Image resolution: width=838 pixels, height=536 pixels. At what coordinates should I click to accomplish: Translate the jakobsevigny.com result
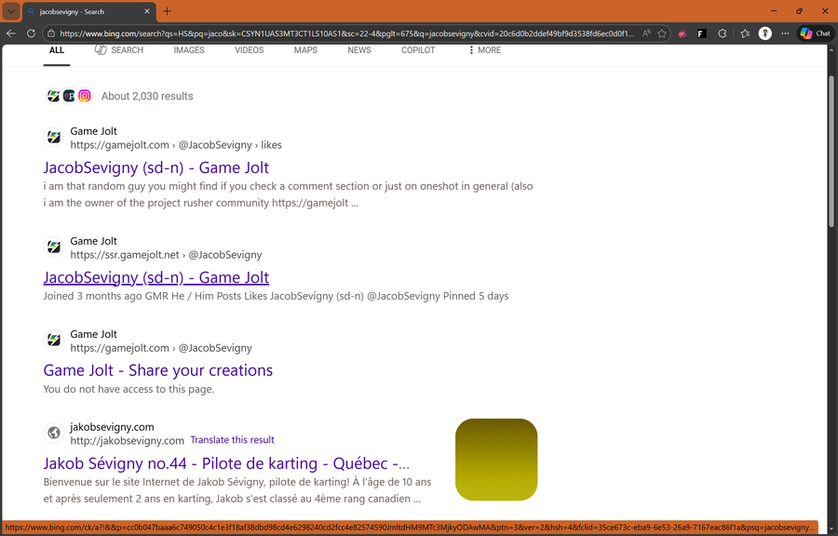[x=233, y=440]
